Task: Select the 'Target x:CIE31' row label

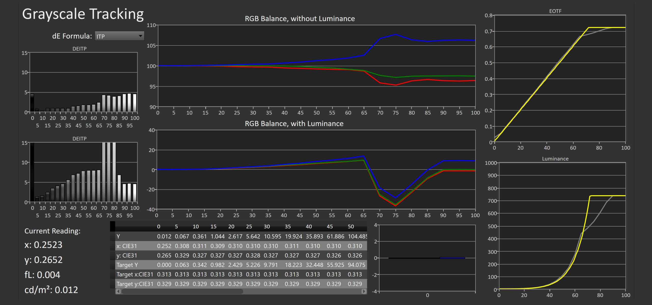Action: coord(135,274)
